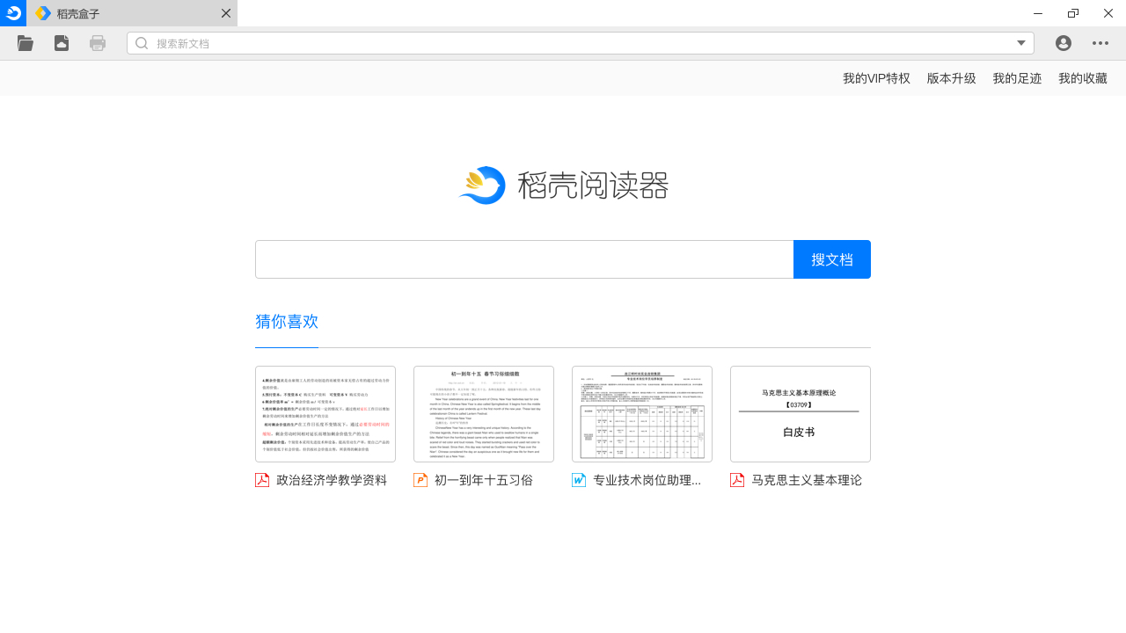Screen dimensions: 1126x633
Task: Expand the top search bar dropdown arrow
Action: click(x=1021, y=43)
